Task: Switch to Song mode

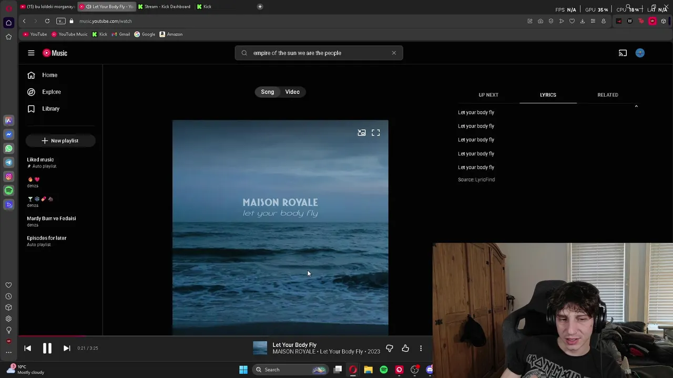Action: (x=268, y=92)
